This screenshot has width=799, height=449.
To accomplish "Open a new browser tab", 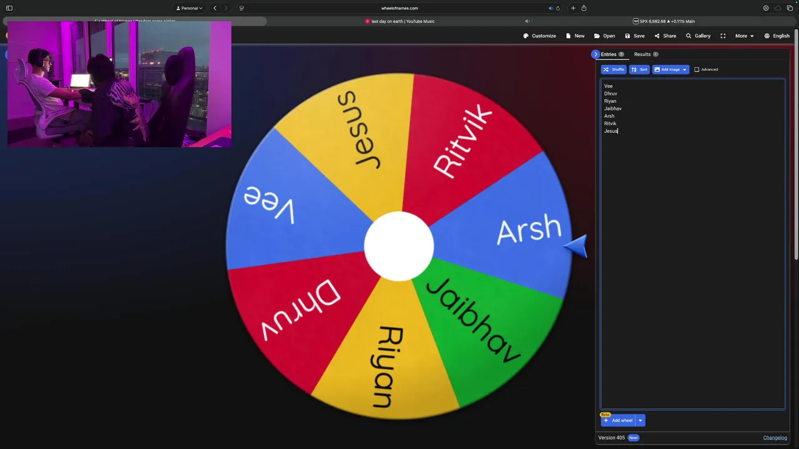I will point(573,8).
